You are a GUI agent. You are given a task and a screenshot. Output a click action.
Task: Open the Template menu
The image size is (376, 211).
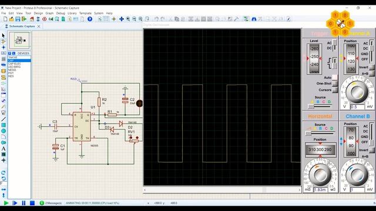pos(85,13)
